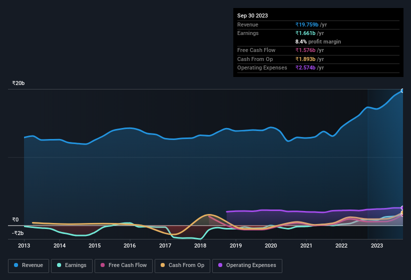Click the ₹19.759b revenue value in tooltip
Screen dimensions: 411x280
pyautogui.click(x=307, y=24)
